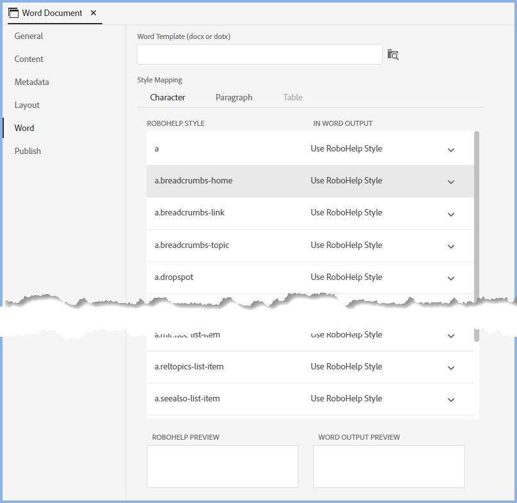
Task: Expand the a.seealso-list-item mapping chevron
Action: click(450, 399)
